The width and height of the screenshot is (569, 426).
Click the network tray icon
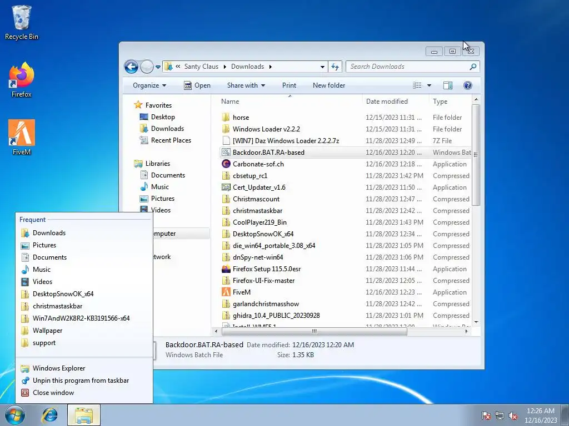coord(500,415)
